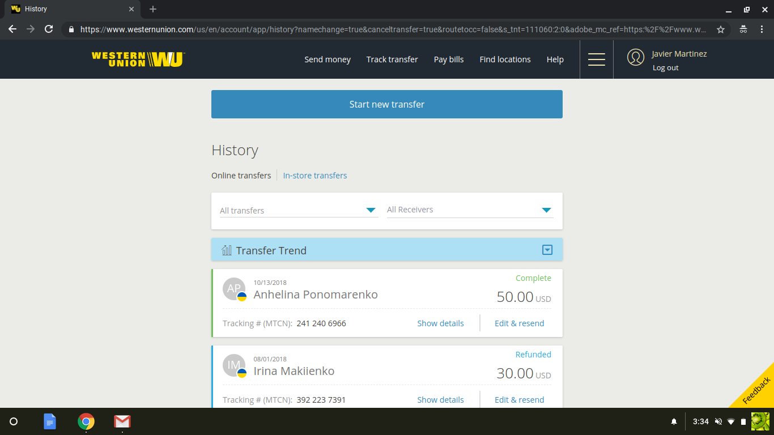Reload the page with refresh icon
774x435 pixels.
(x=49, y=29)
